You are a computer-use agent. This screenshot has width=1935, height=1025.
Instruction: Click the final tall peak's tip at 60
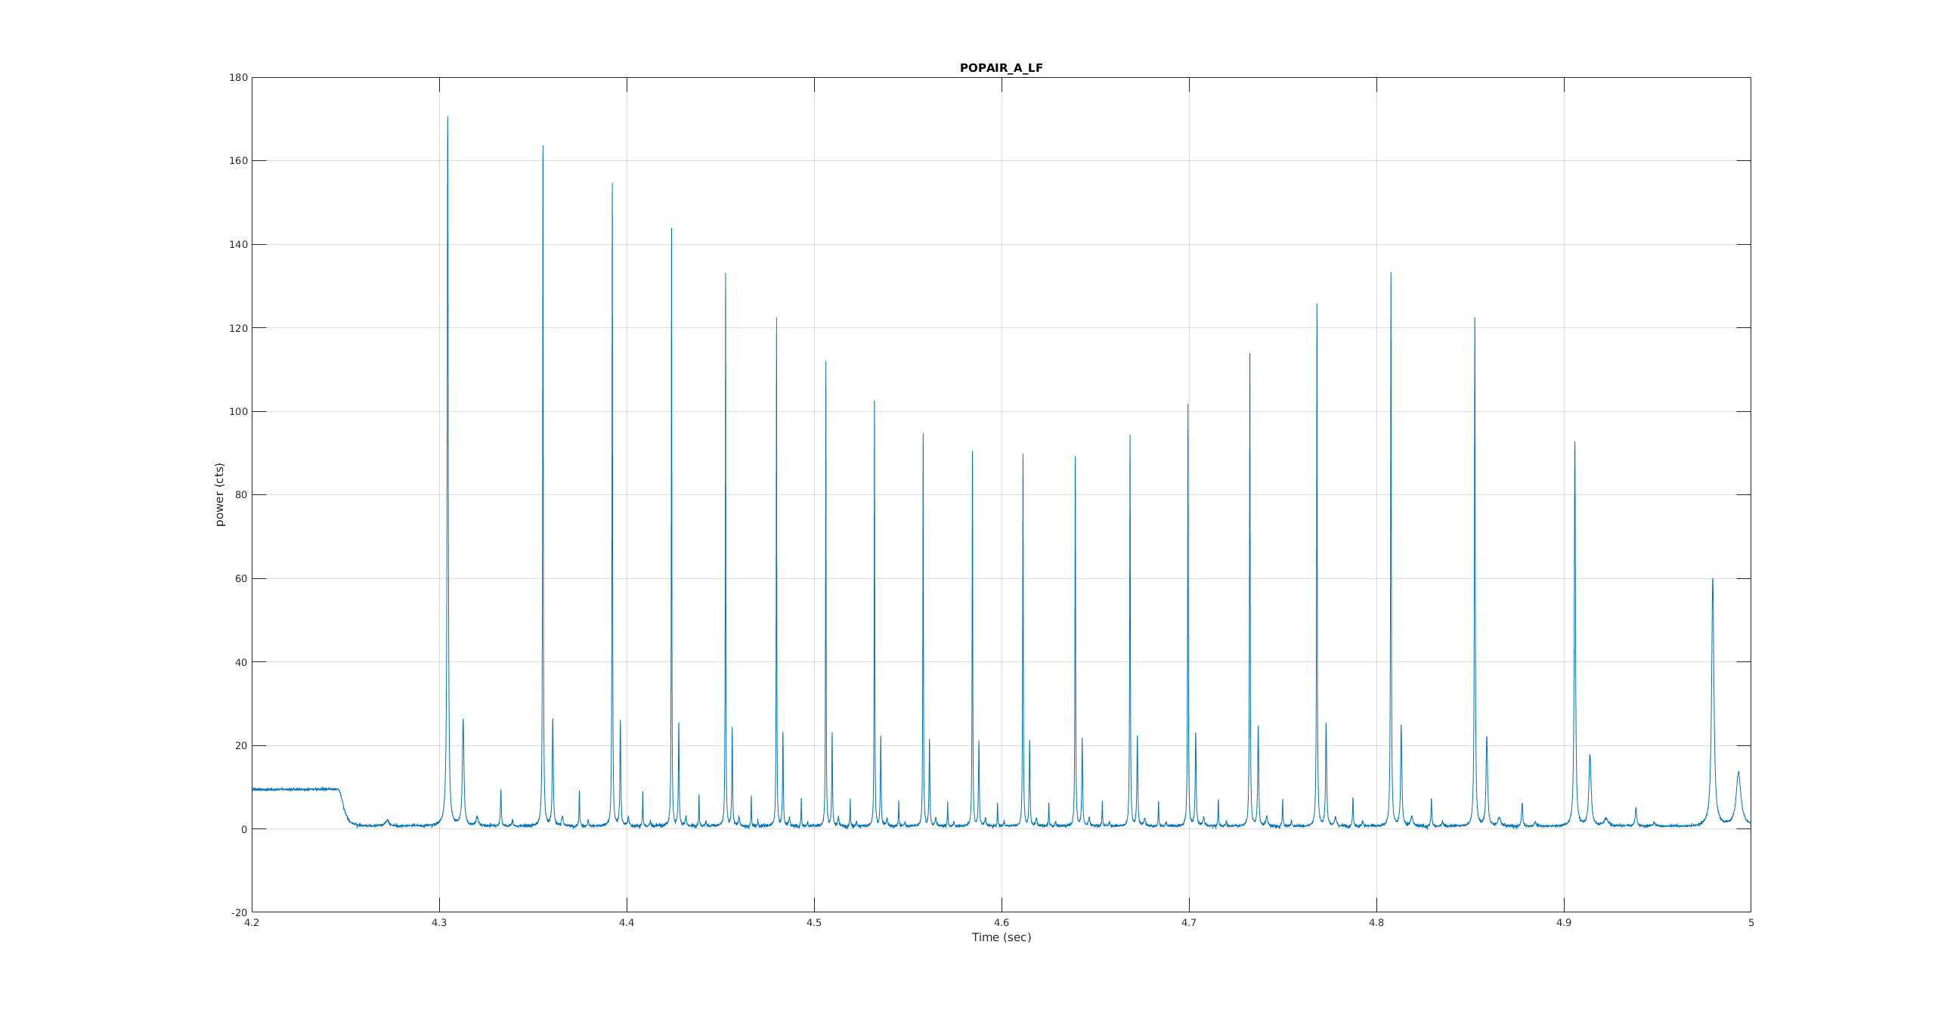(x=1713, y=580)
